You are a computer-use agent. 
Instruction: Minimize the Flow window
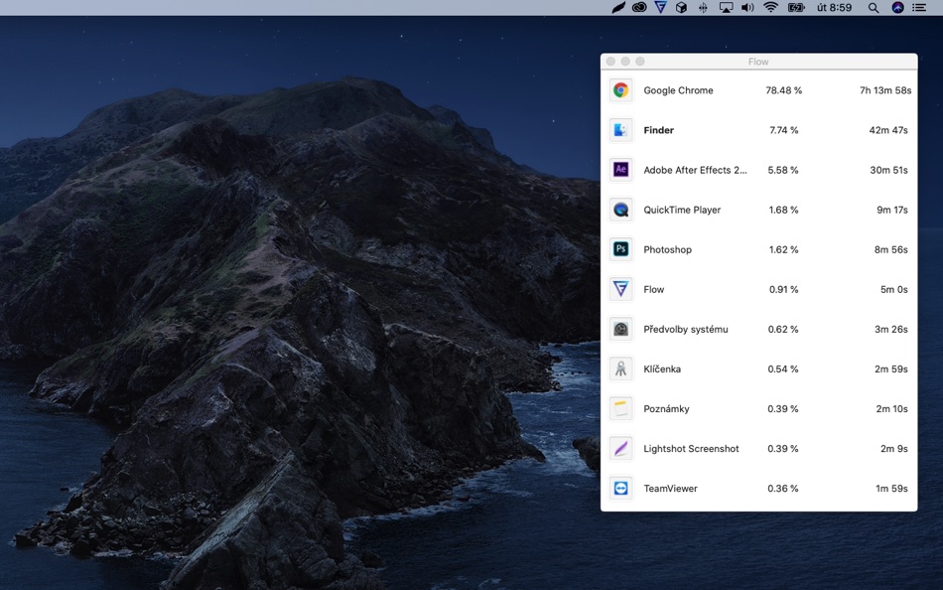625,62
